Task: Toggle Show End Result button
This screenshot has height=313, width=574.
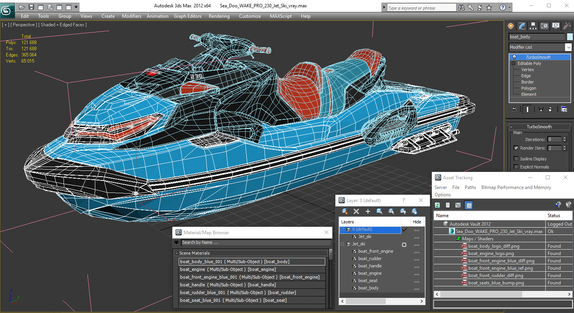Action: pos(527,109)
